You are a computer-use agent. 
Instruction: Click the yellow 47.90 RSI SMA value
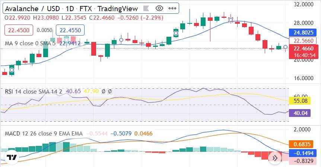[x=91, y=91]
